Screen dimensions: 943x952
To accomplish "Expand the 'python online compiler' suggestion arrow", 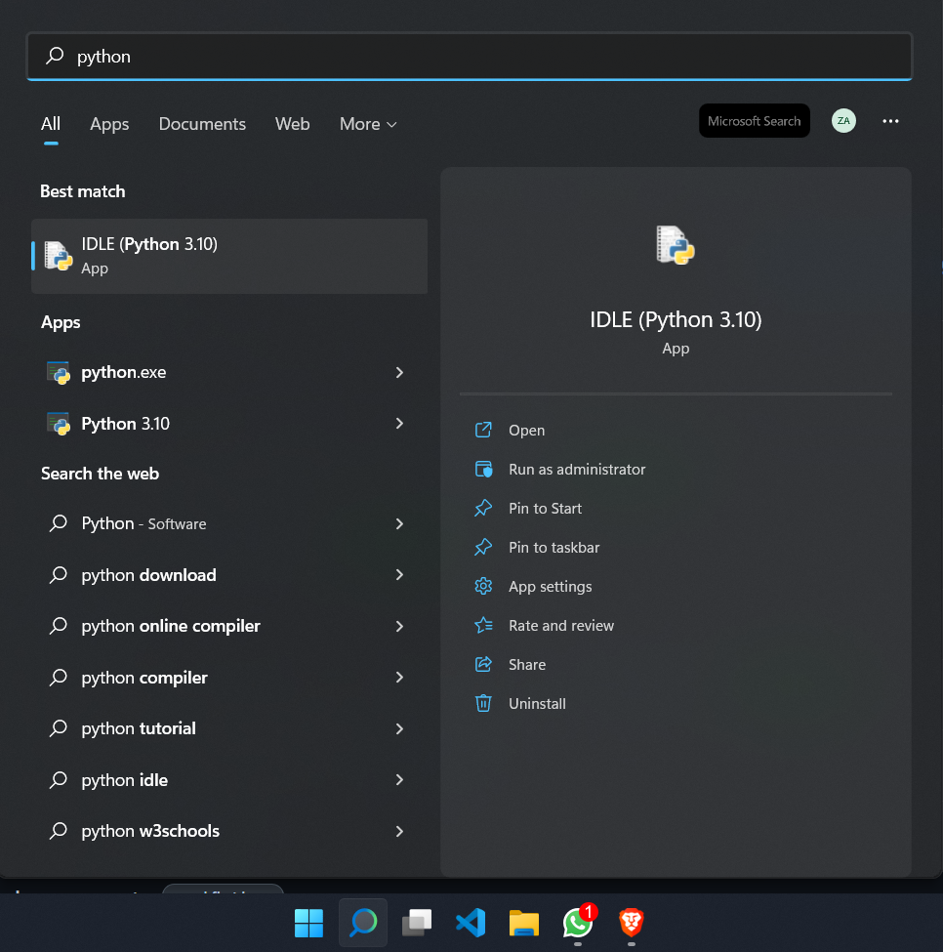I will pos(399,626).
